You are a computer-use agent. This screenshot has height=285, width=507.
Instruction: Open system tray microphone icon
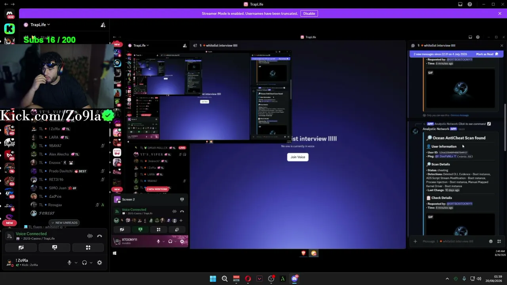(x=464, y=279)
